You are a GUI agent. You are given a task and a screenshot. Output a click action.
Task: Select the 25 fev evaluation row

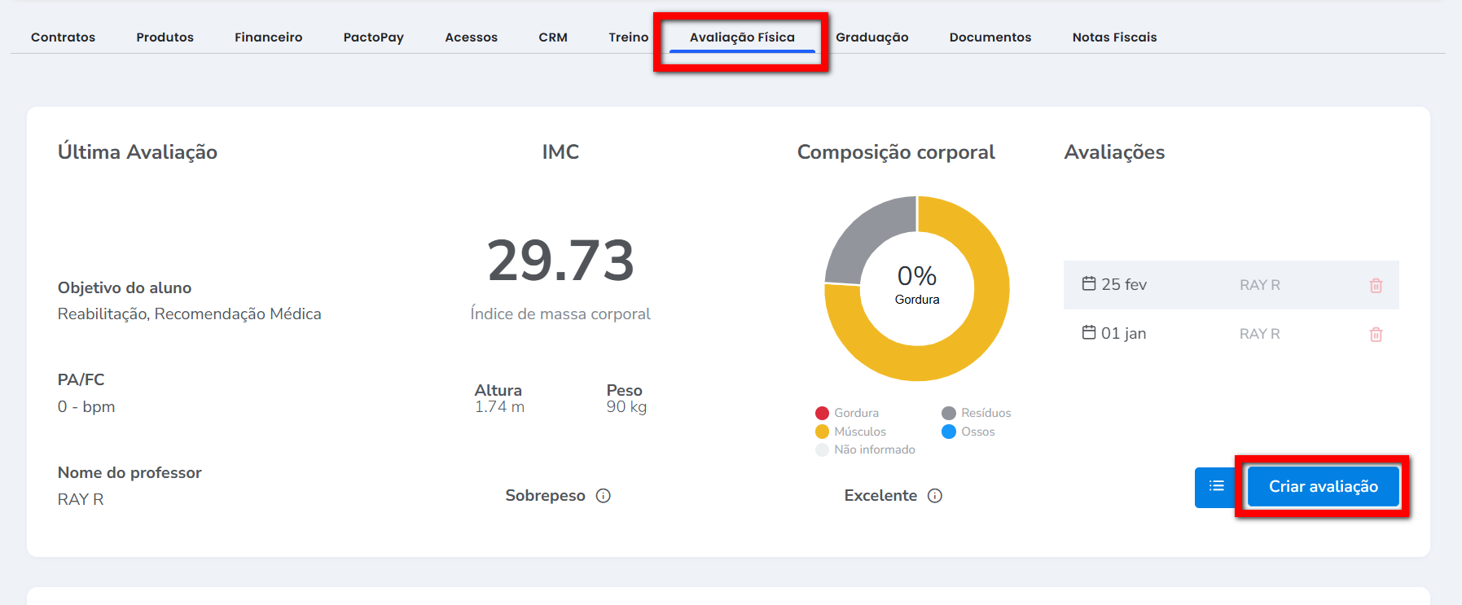pyautogui.click(x=1181, y=285)
